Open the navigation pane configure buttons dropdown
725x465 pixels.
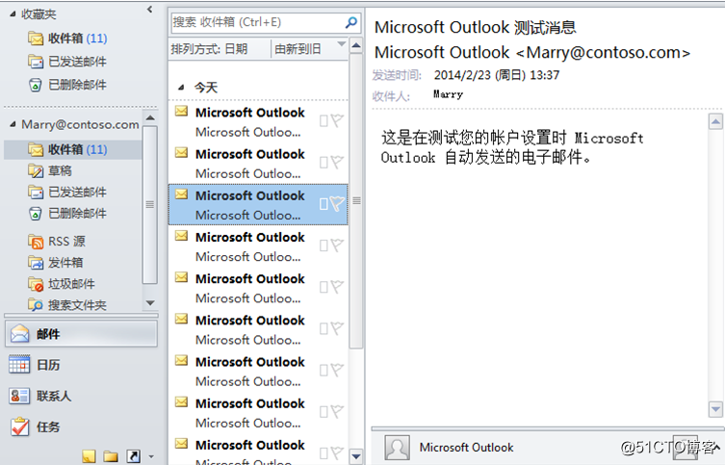coord(151,457)
